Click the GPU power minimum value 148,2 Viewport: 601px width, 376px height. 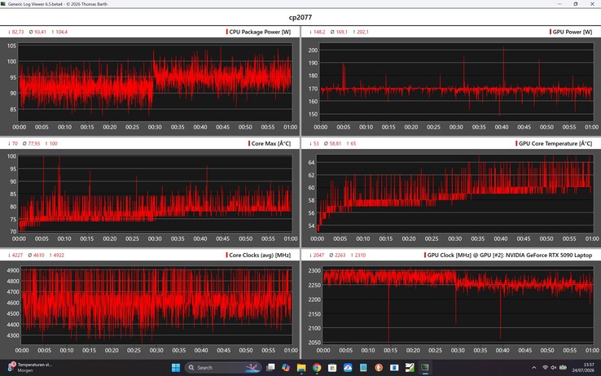point(319,32)
